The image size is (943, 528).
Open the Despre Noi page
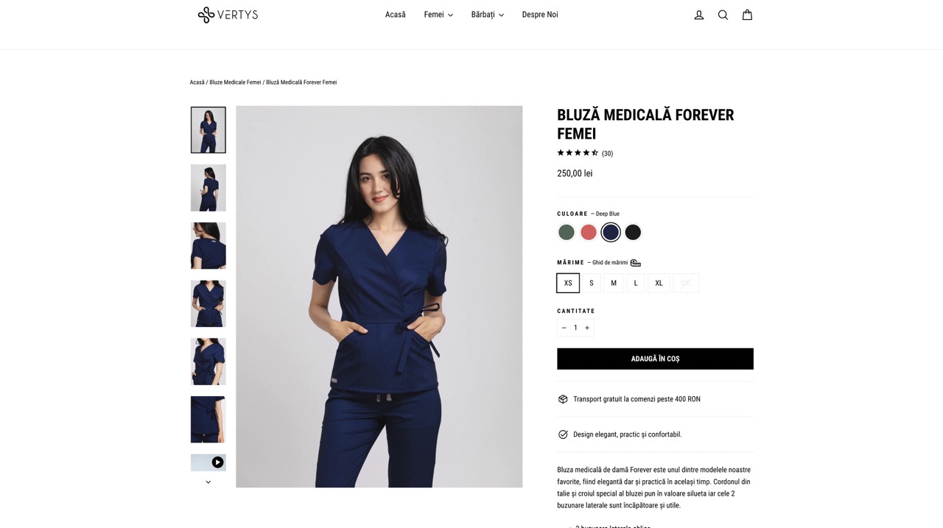click(x=540, y=15)
